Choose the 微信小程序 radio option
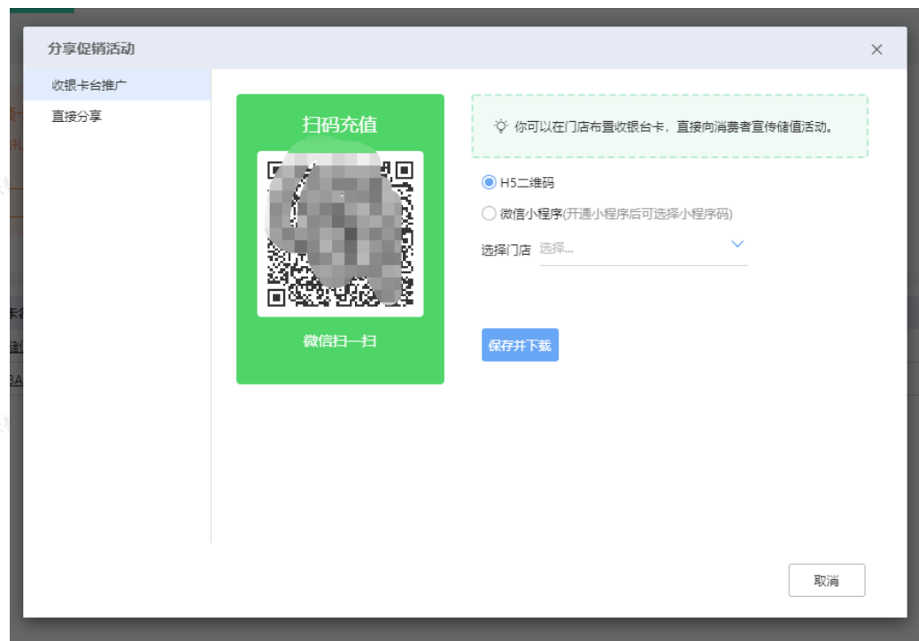 point(488,214)
